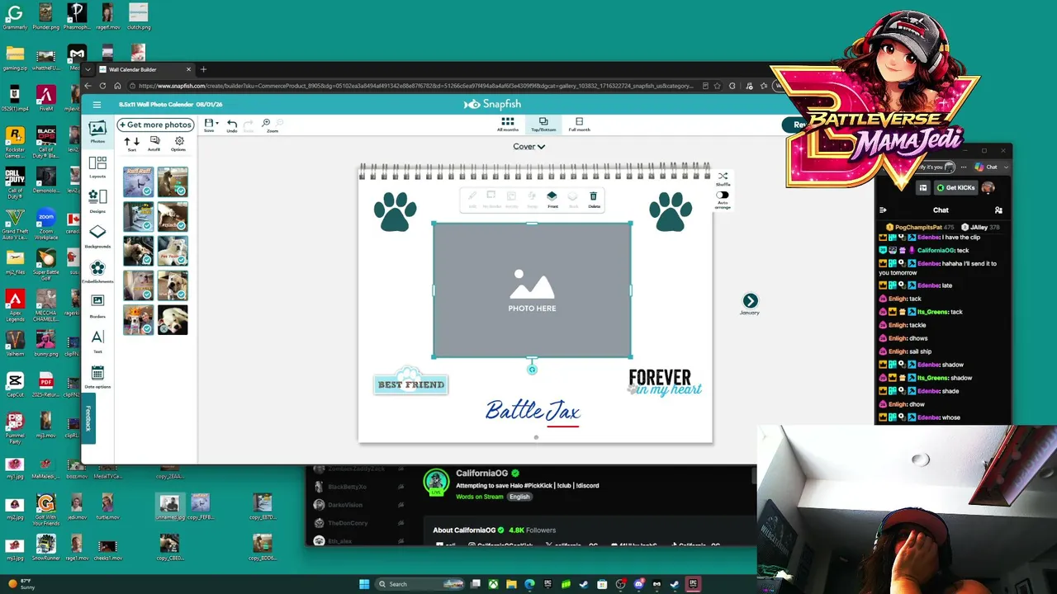Open Grammarly desktop shortcut

pos(15,16)
